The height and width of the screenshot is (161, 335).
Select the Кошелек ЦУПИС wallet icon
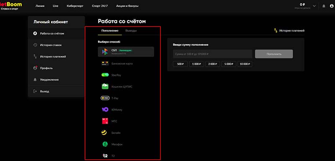105,87
